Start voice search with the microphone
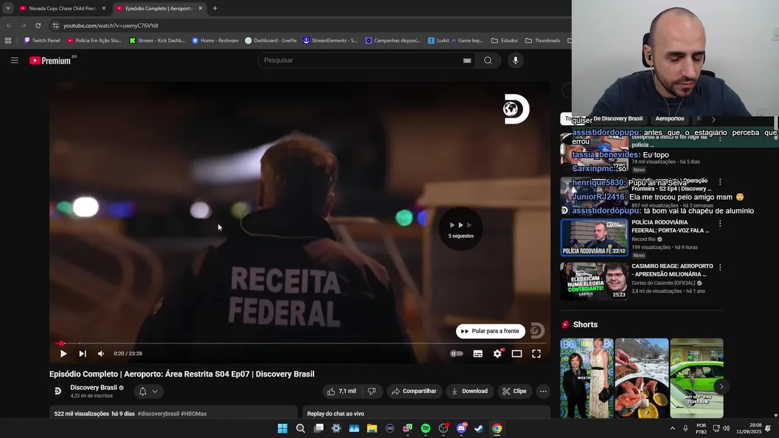 coord(515,60)
